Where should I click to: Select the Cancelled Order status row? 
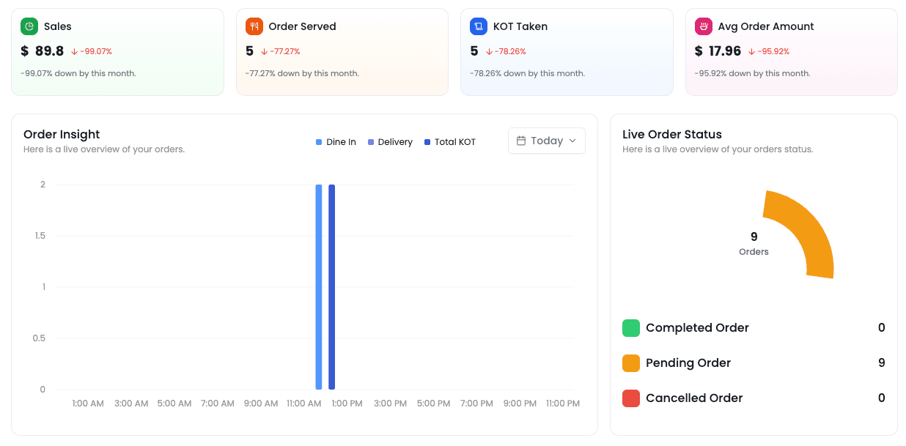(x=753, y=398)
